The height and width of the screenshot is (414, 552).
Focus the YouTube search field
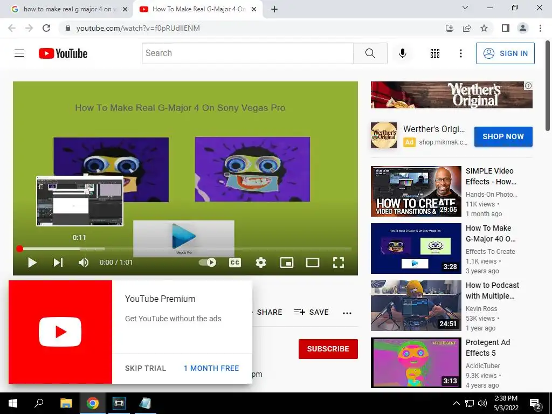(x=247, y=53)
